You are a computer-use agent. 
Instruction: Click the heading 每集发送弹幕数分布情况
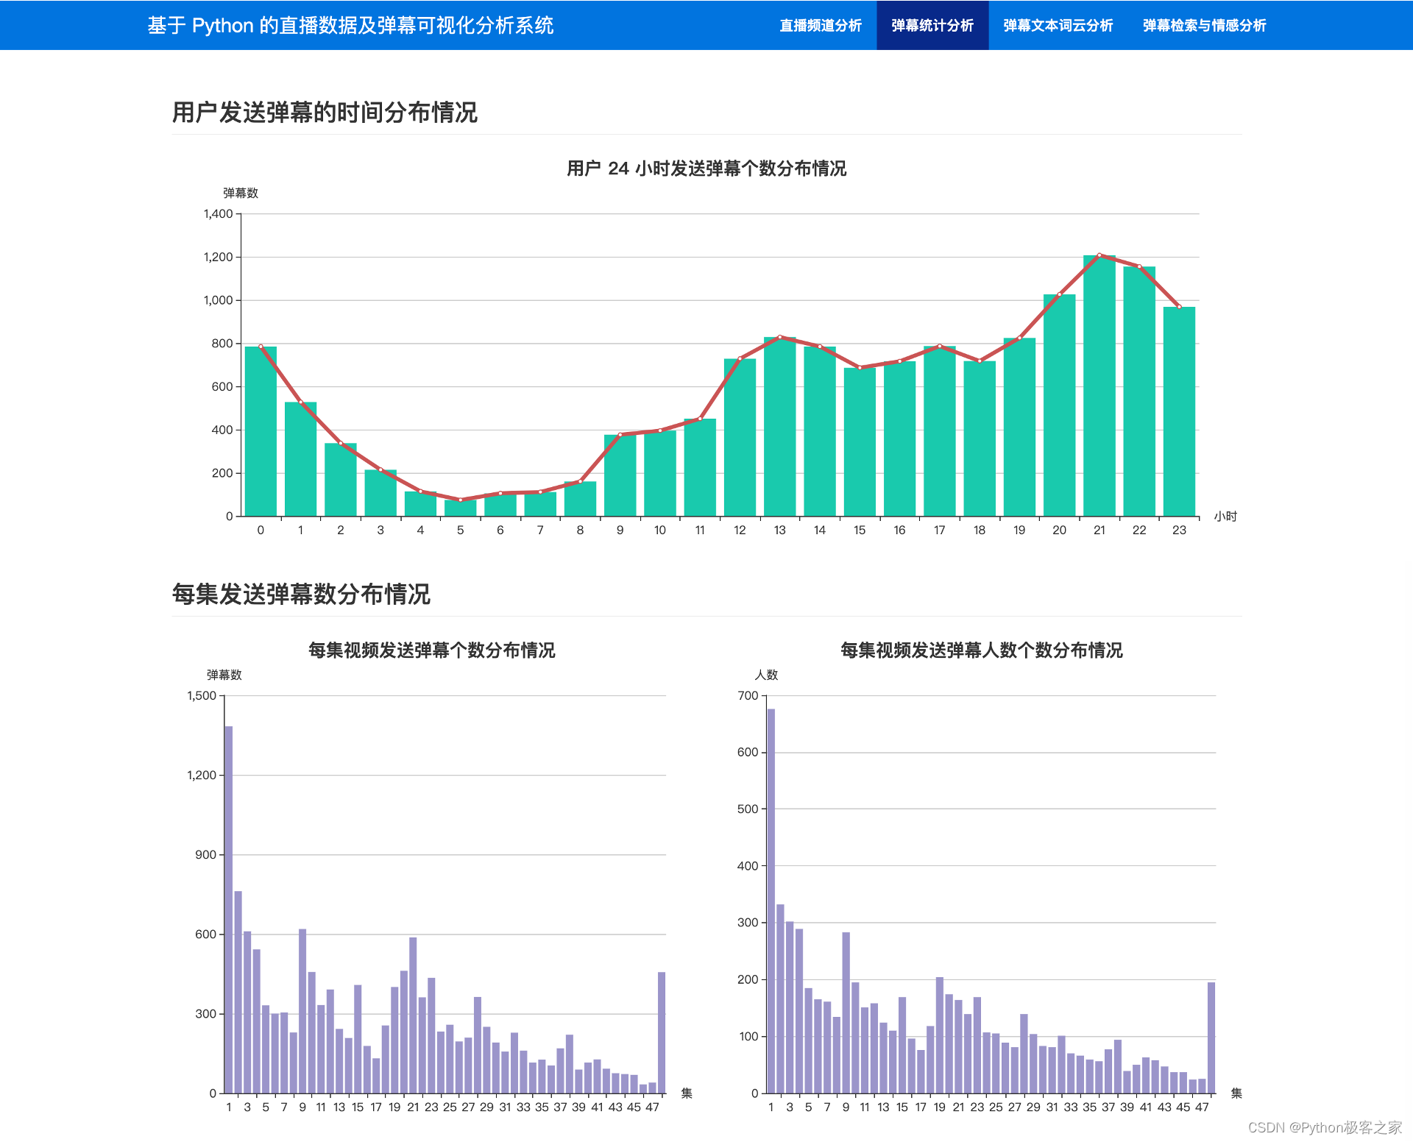tap(301, 594)
